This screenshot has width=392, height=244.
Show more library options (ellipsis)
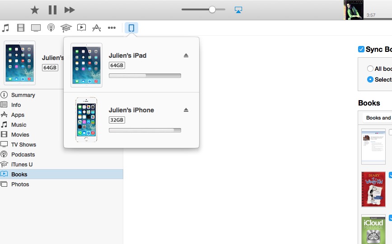click(112, 28)
